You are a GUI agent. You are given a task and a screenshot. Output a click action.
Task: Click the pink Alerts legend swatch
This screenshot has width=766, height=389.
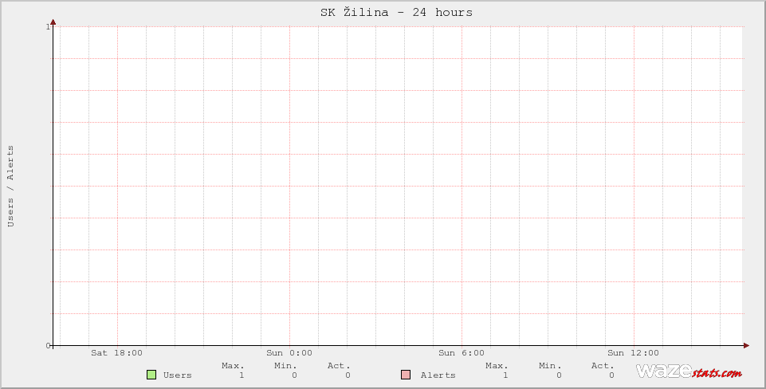406,375
